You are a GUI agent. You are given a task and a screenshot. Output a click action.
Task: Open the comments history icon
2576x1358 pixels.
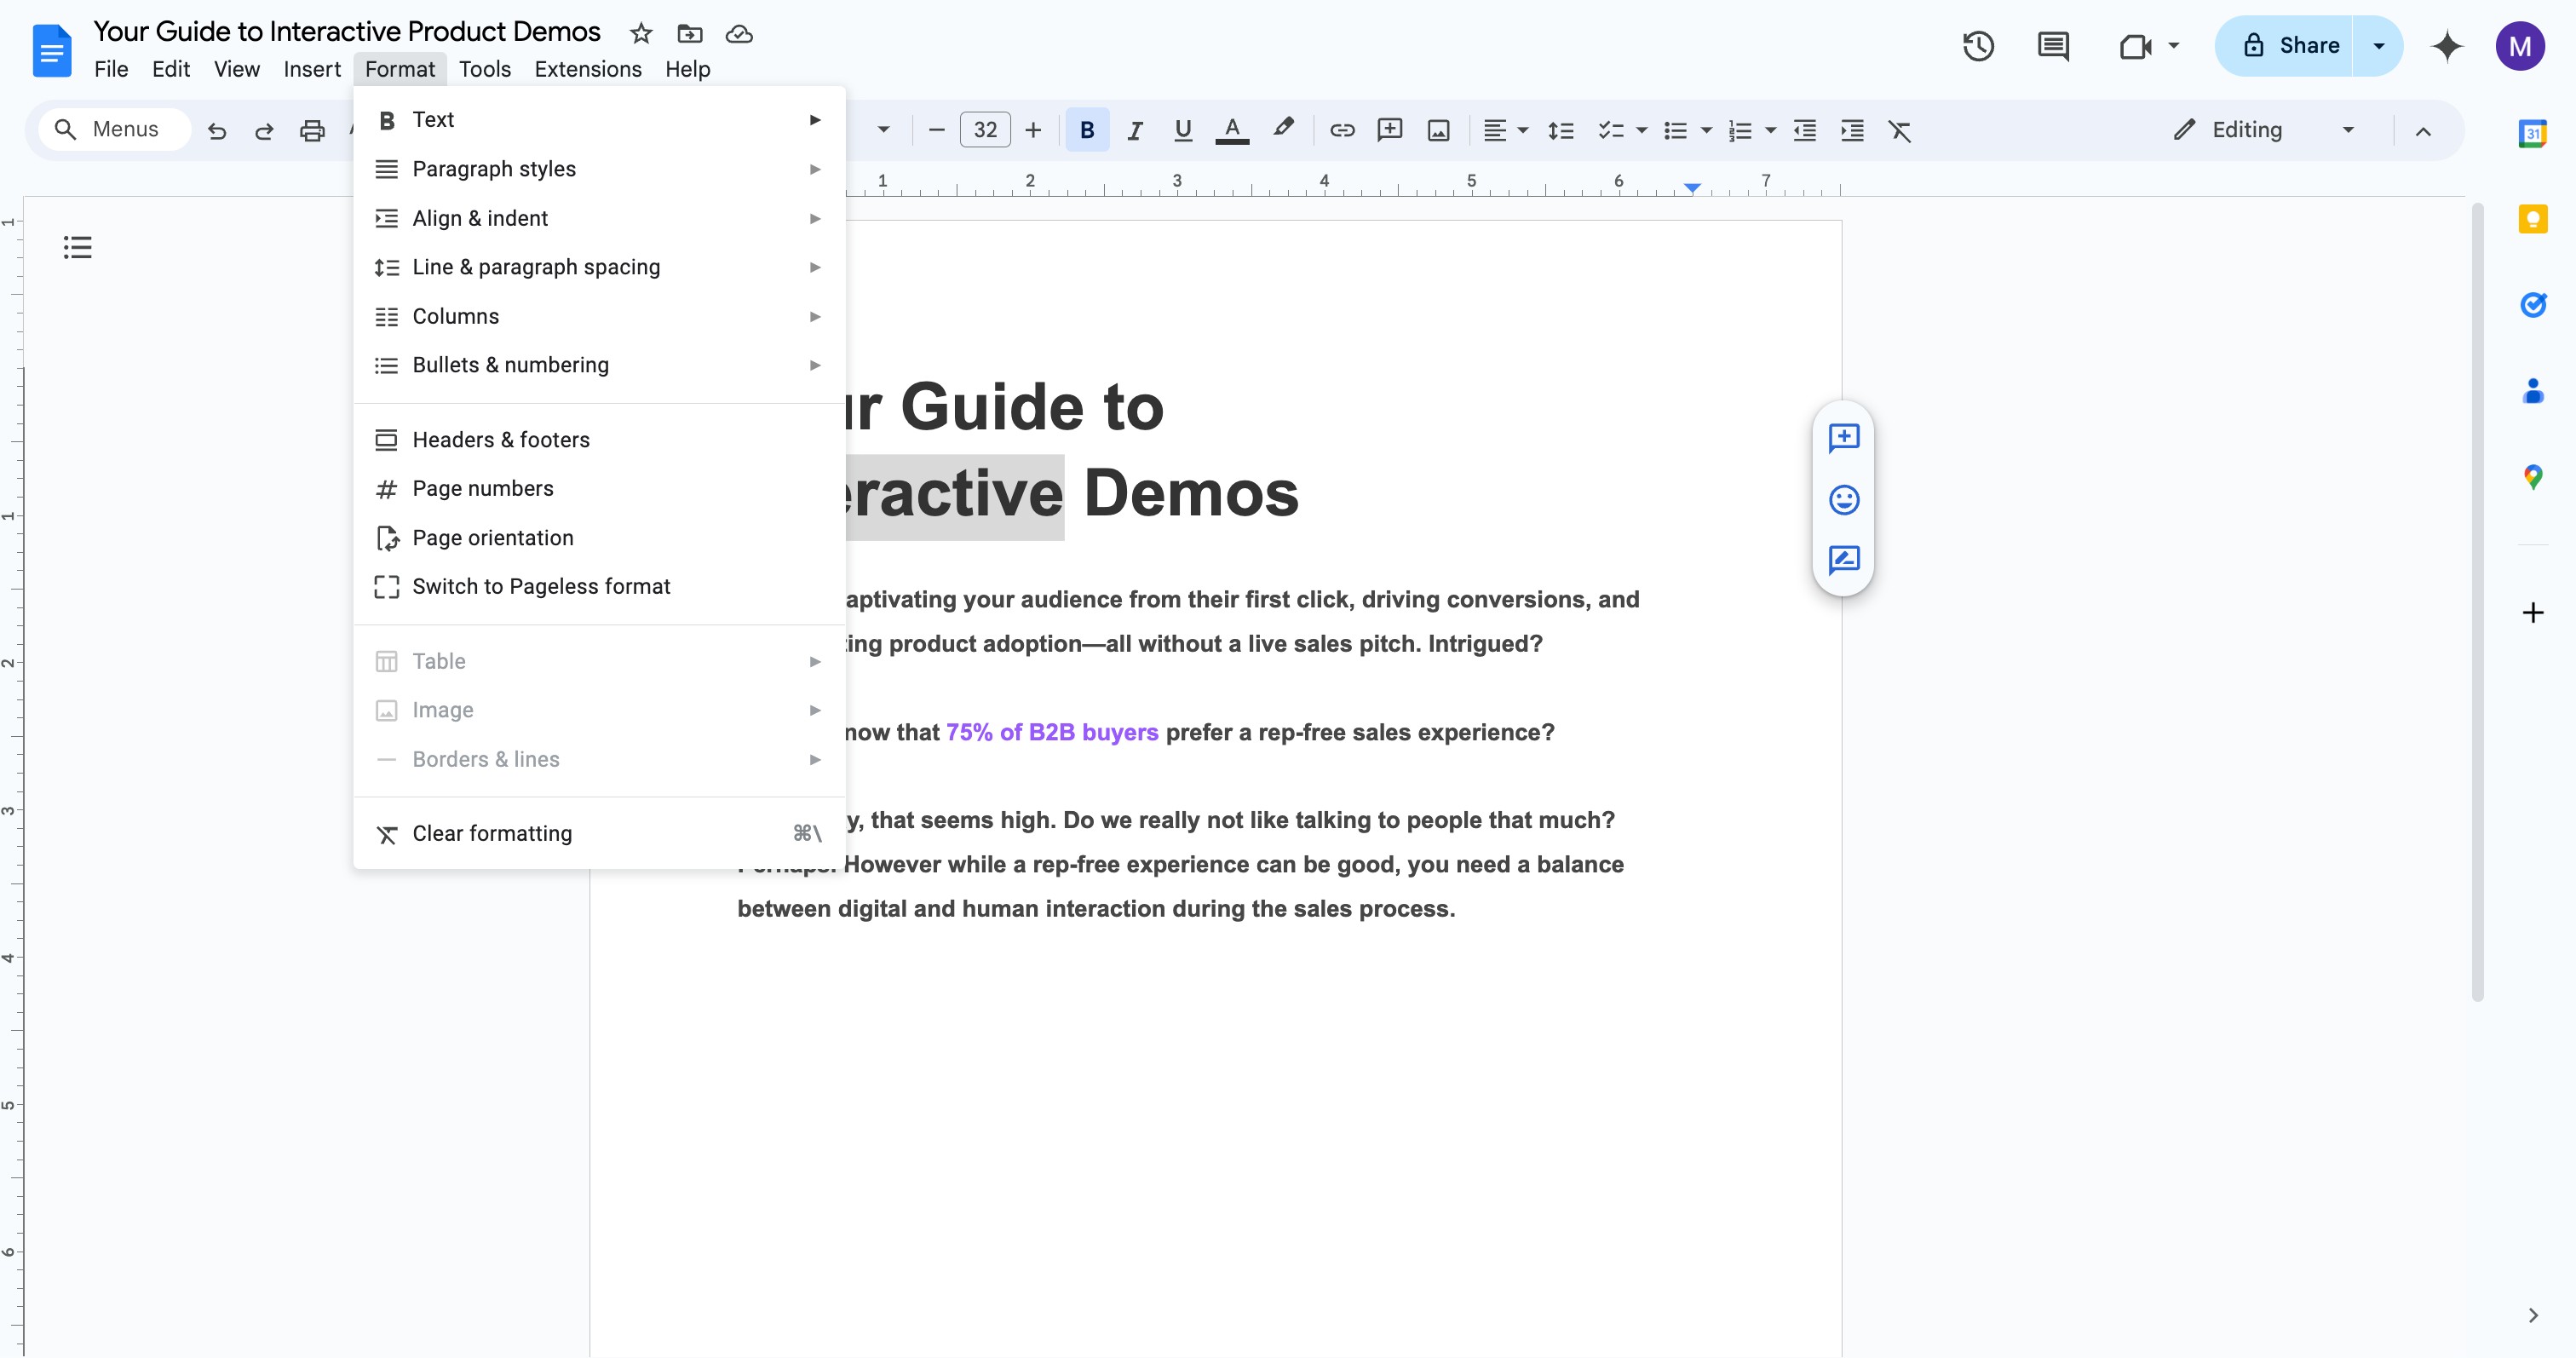2053,46
